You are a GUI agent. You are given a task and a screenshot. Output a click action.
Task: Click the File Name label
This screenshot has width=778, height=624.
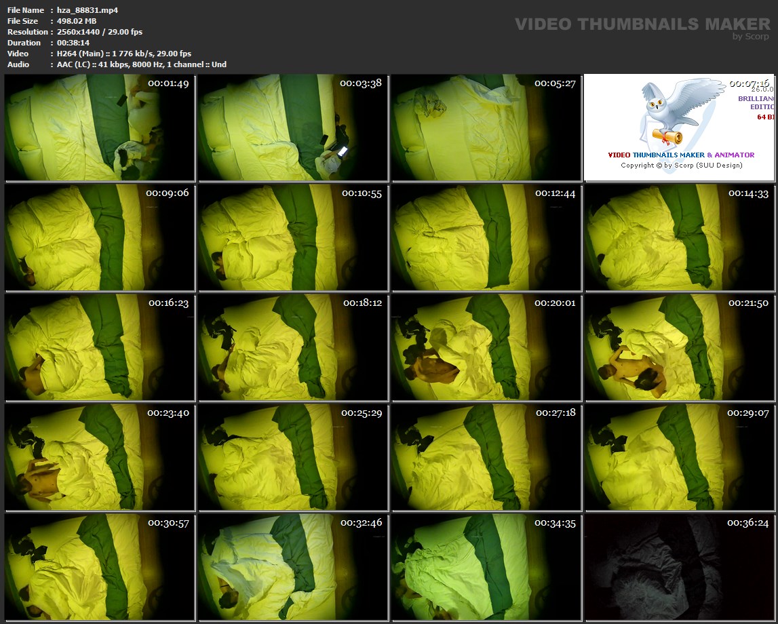26,10
